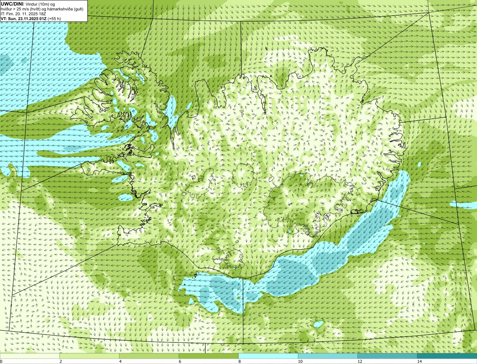Click the 'VT: Sun. 23.11.2025 01Z' line

pos(31,18)
